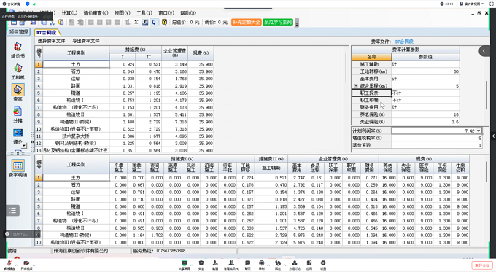Open the 分摊 sidebar icon
Screen dimensions: 496x272
coord(18,114)
